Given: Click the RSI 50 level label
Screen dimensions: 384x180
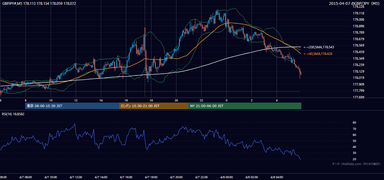Looking at the screenshot, I should pyautogui.click(x=354, y=141).
